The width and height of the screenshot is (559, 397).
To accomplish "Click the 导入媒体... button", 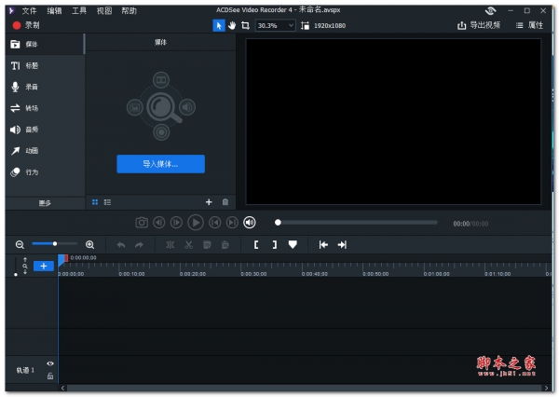I will (x=160, y=164).
